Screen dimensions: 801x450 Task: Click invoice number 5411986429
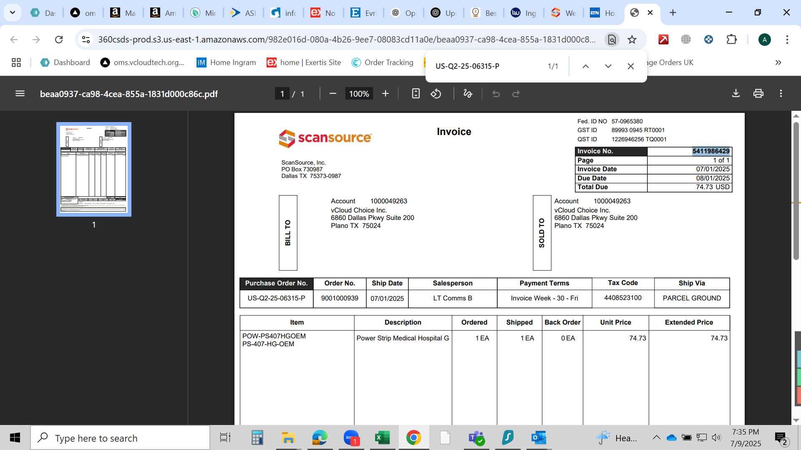[711, 151]
